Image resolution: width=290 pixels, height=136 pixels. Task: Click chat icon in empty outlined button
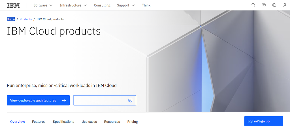[130, 100]
